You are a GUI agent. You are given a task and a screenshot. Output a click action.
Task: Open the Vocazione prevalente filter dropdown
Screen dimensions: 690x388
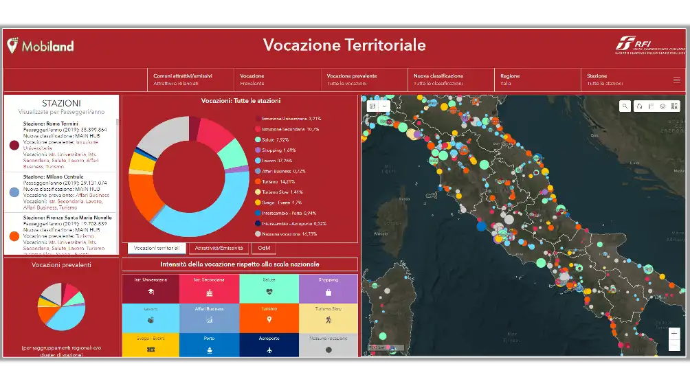click(364, 80)
